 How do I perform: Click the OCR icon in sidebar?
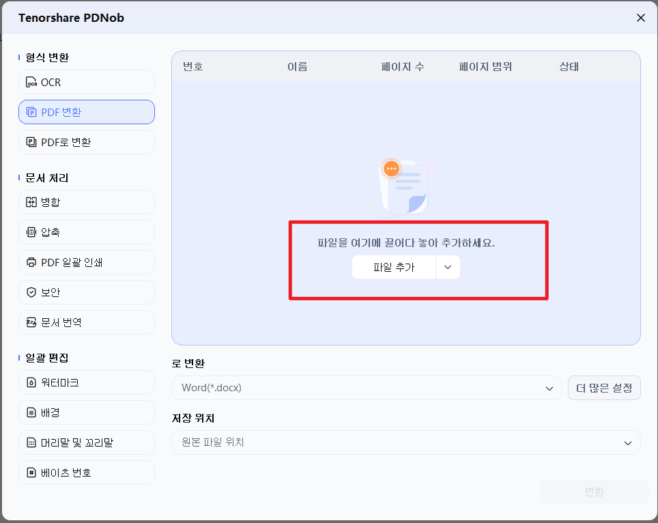coord(31,82)
